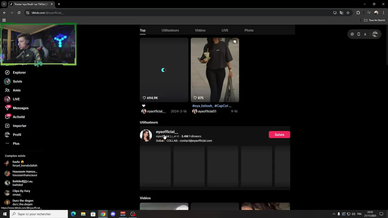
Task: Open the notification center icon
Action: (x=381, y=214)
